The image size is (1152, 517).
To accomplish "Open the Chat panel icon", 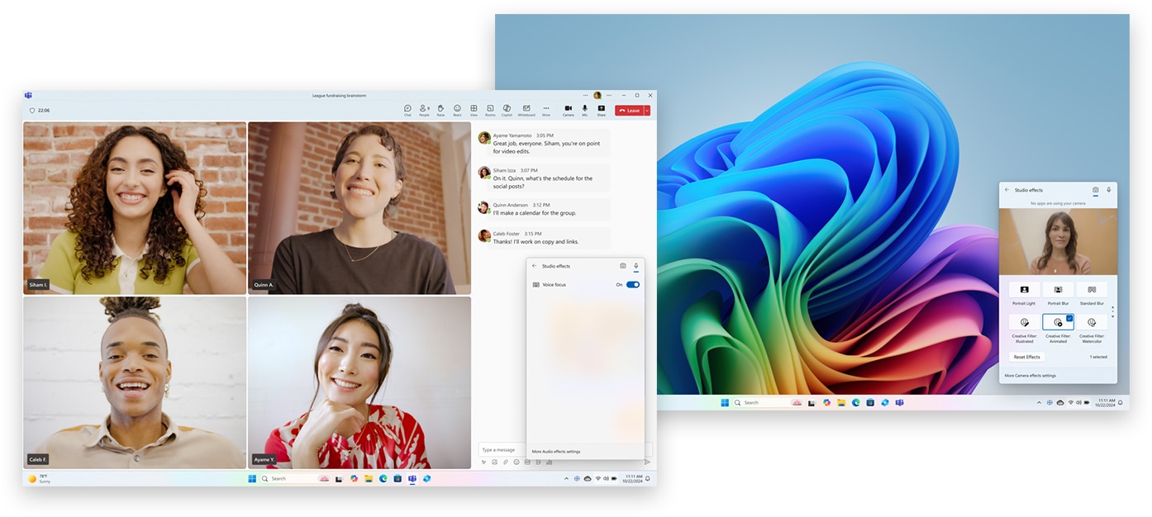I will (x=407, y=110).
